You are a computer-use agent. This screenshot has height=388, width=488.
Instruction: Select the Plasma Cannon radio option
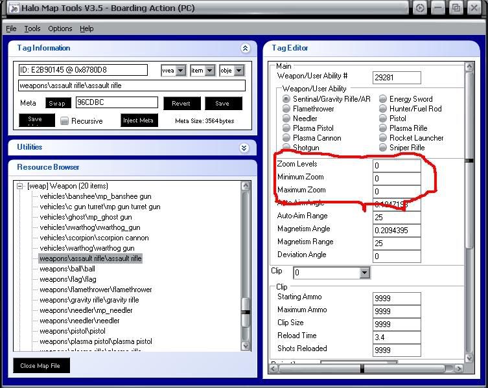[286, 138]
